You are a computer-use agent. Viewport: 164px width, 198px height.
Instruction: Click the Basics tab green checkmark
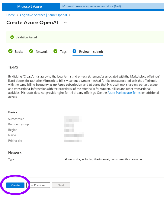point(10,51)
